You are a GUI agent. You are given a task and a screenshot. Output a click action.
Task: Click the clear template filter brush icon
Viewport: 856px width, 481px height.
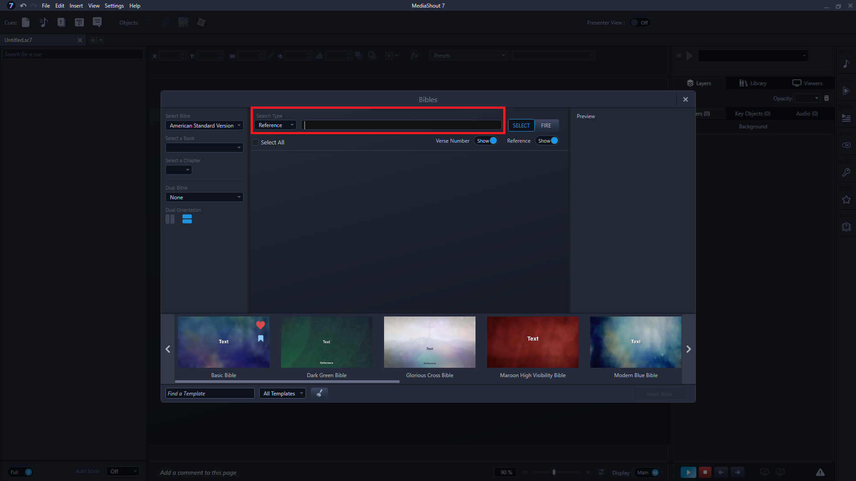[319, 393]
